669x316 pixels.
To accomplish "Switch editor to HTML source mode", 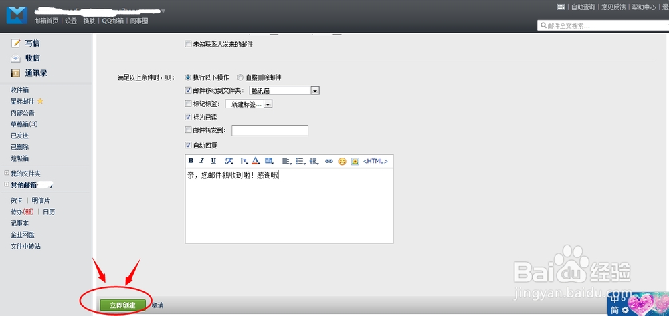I will [x=375, y=161].
